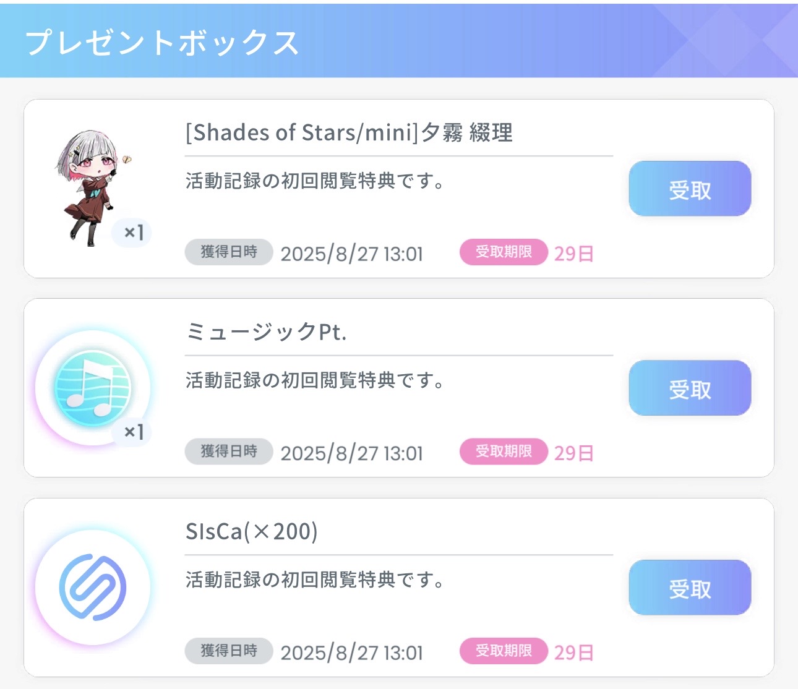Click the pink 受取期限 badge on the 夕霧 綴理 item
The height and width of the screenshot is (689, 798).
pyautogui.click(x=504, y=252)
